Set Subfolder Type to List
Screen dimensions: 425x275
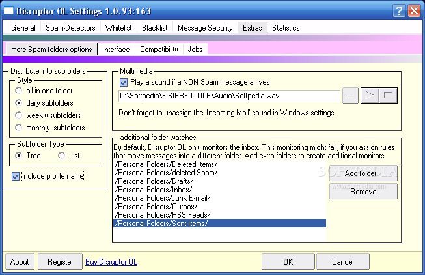tap(69, 156)
